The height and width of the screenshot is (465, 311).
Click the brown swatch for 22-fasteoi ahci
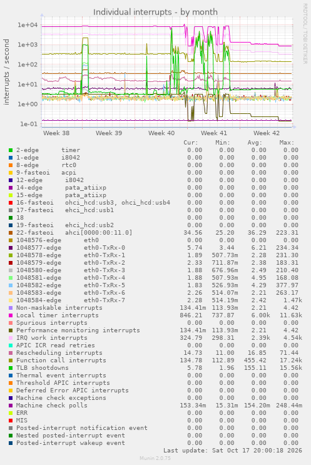[11, 233]
